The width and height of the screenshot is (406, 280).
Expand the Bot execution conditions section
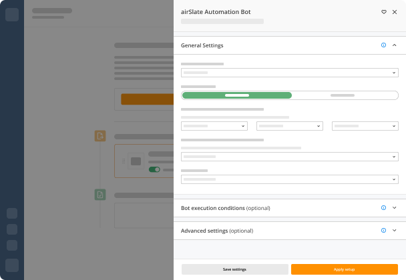coord(395,207)
